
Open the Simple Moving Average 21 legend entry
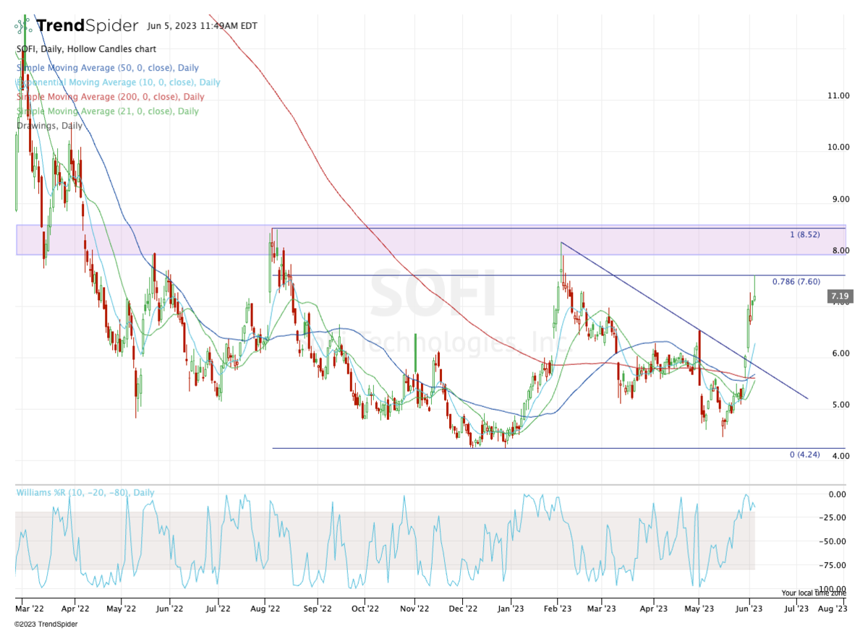[107, 111]
